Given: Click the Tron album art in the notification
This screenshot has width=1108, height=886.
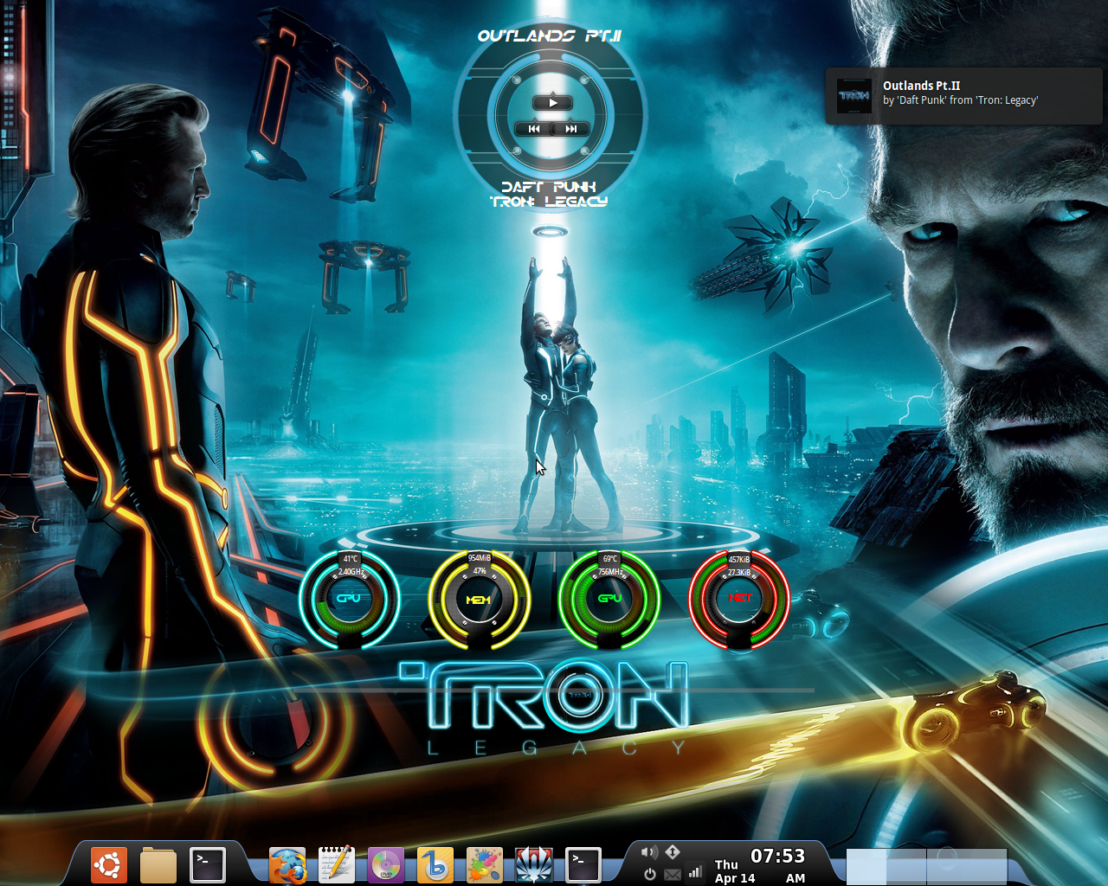Looking at the screenshot, I should coord(854,95).
